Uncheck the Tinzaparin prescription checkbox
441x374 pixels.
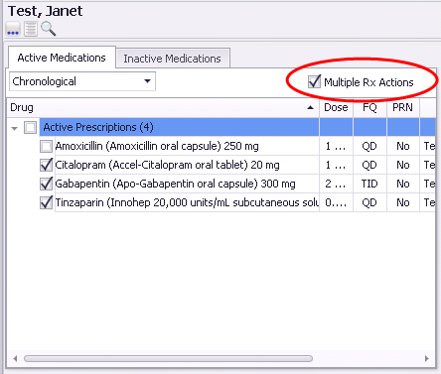coord(46,202)
